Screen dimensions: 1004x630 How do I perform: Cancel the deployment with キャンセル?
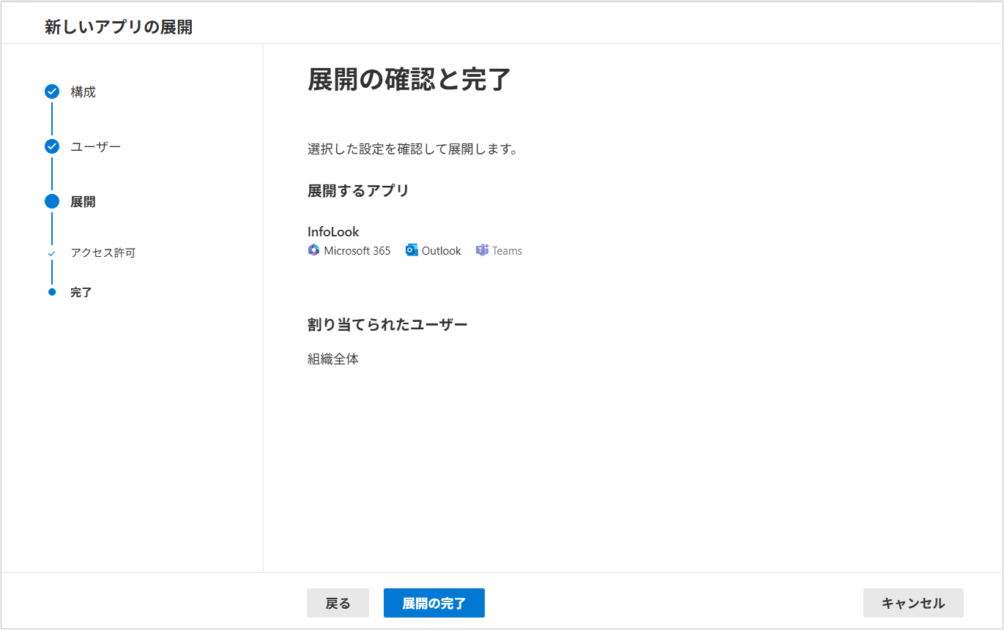click(x=912, y=603)
